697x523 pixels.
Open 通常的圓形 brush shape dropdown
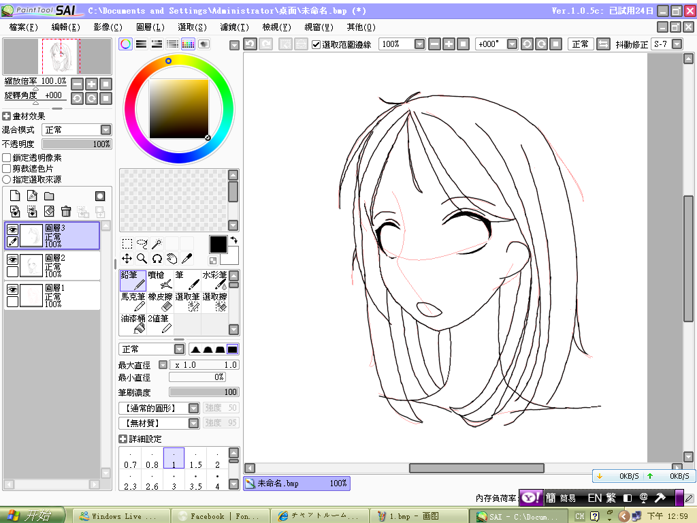tap(159, 409)
